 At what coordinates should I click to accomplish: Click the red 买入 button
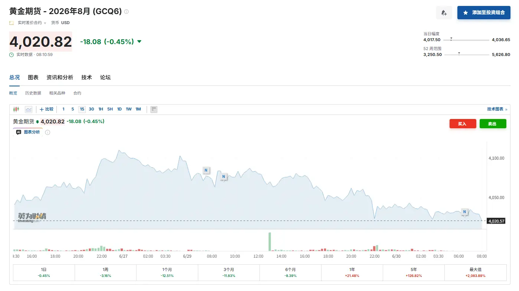463,124
